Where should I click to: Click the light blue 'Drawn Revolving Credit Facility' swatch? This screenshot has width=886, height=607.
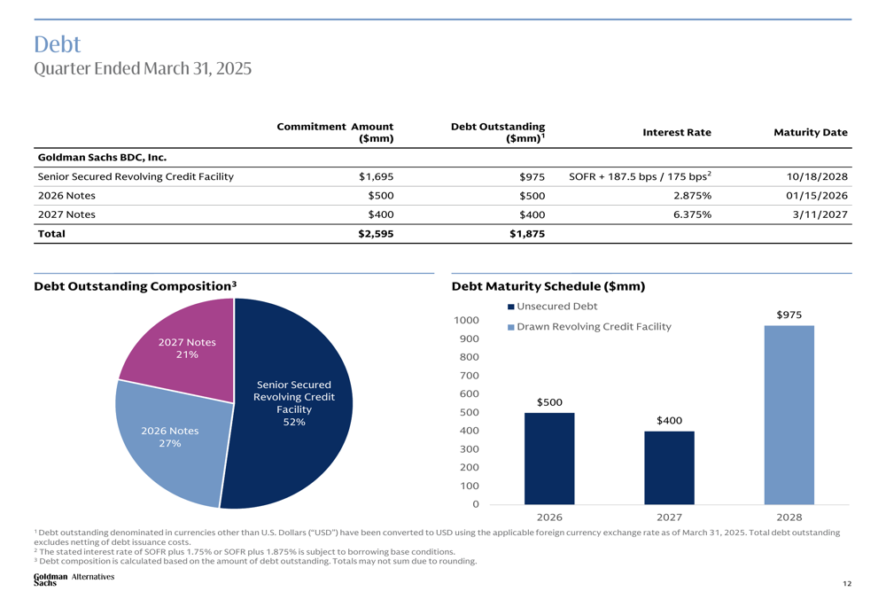(511, 327)
